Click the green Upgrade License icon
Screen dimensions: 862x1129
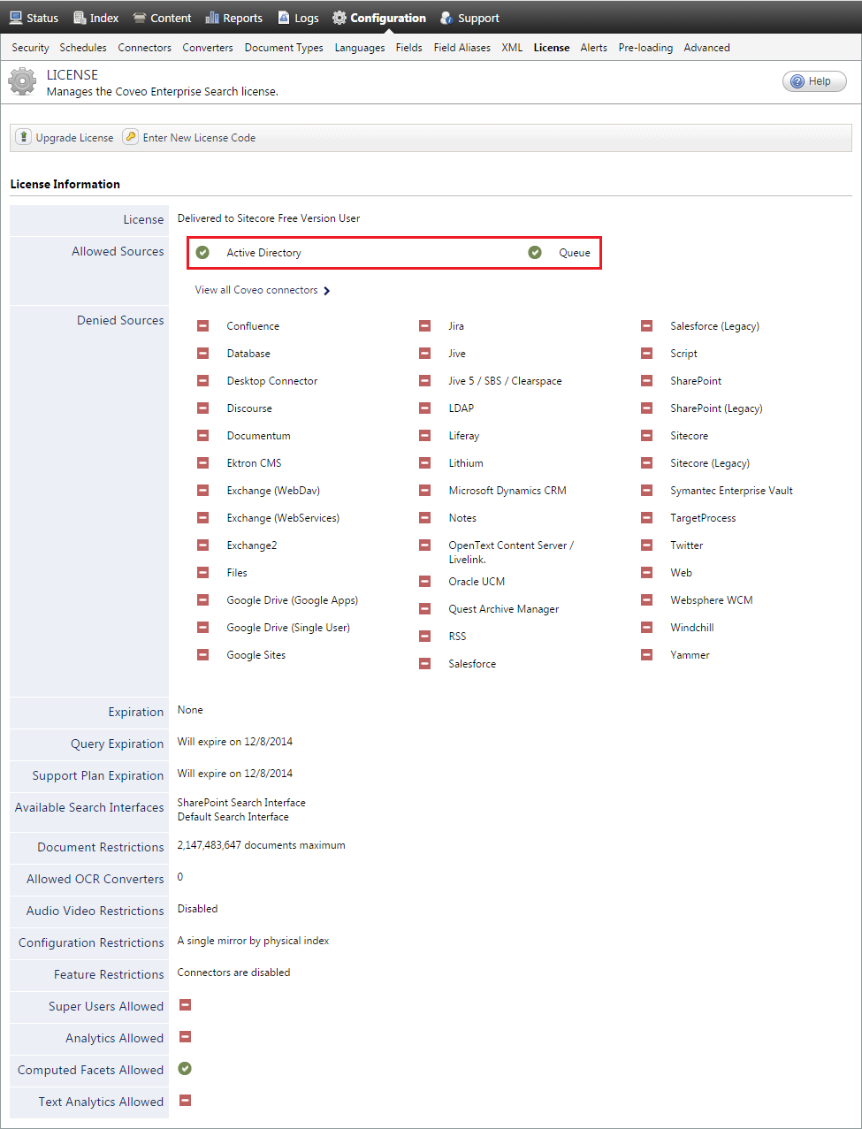pos(23,137)
